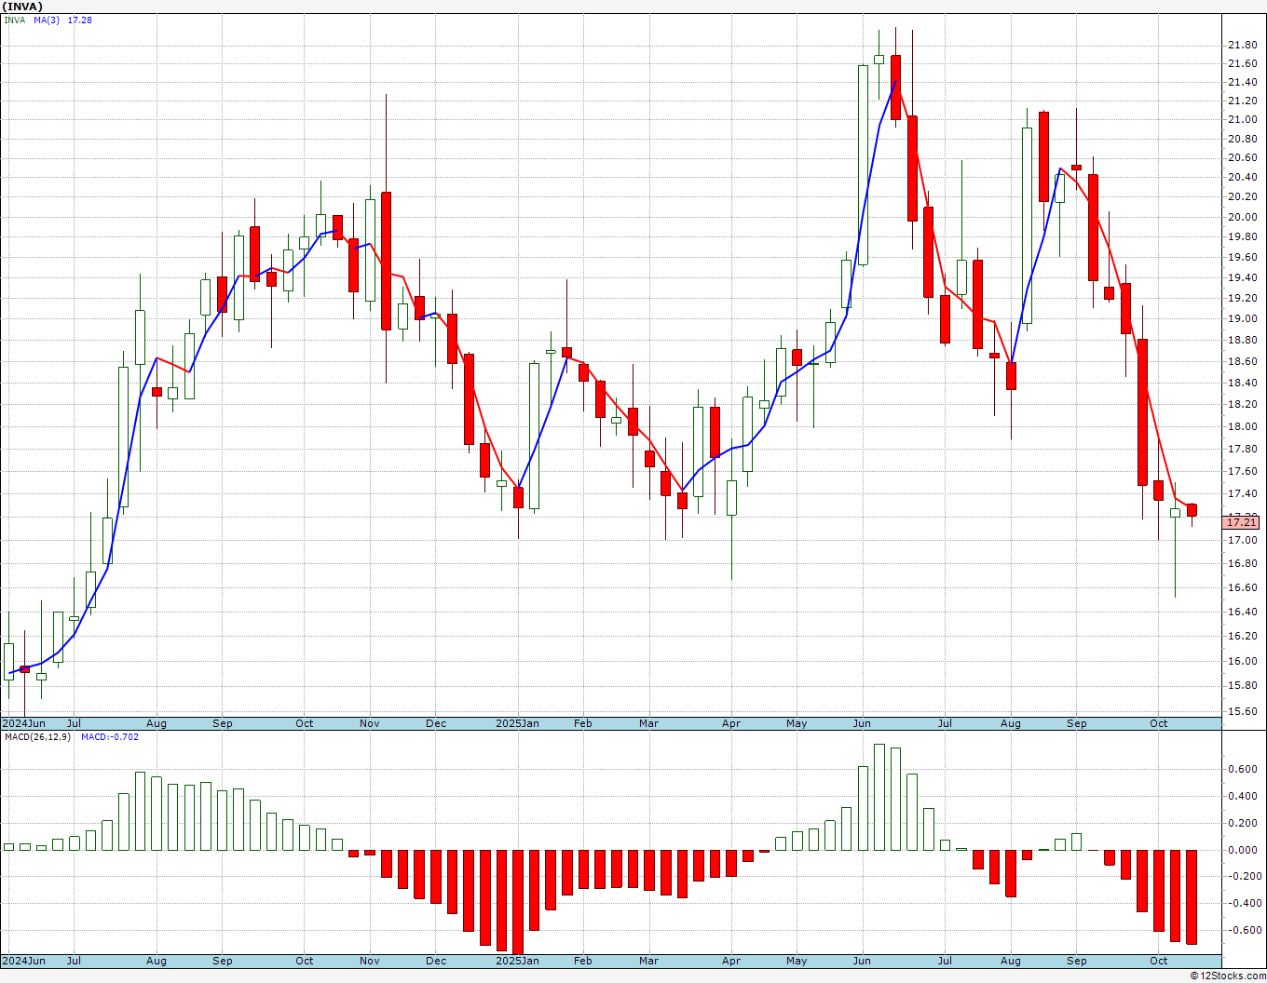This screenshot has width=1267, height=983.
Task: Select "2025Jan" on the price chart date axis
Action: [x=517, y=724]
